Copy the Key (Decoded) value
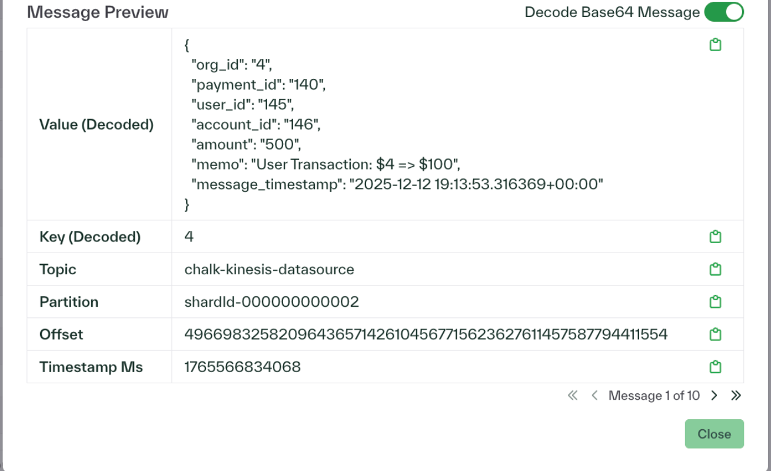The width and height of the screenshot is (771, 471). pos(715,237)
